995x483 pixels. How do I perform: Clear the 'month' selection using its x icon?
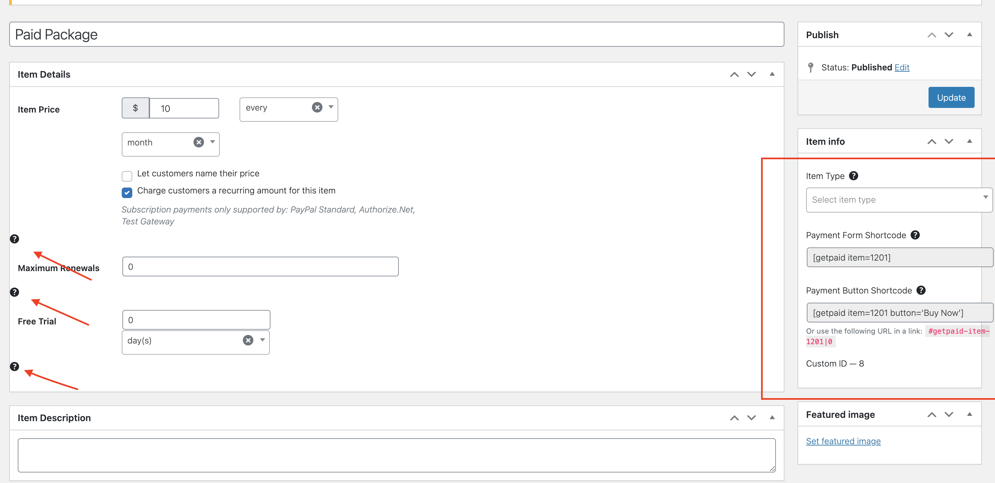click(198, 142)
